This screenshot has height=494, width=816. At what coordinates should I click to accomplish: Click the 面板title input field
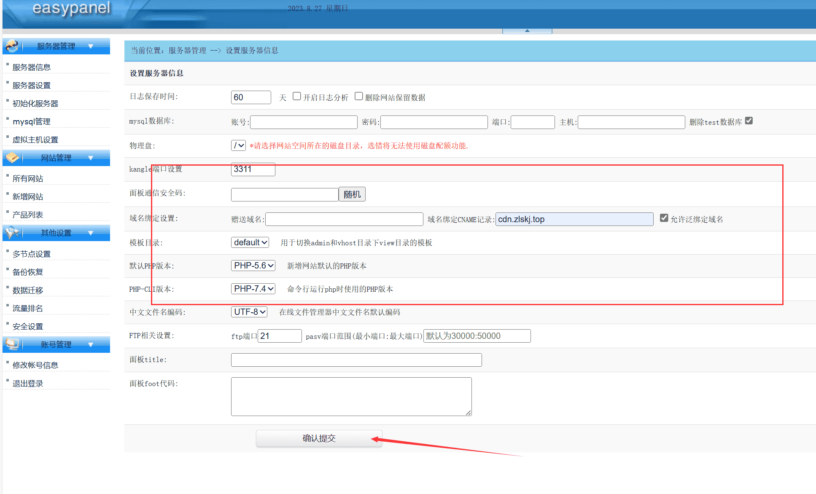tap(356, 360)
